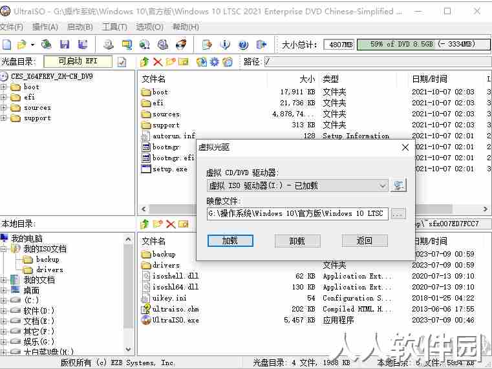The height and width of the screenshot is (369, 492).
Task: Click the Convert image format icon
Action: 127,45
